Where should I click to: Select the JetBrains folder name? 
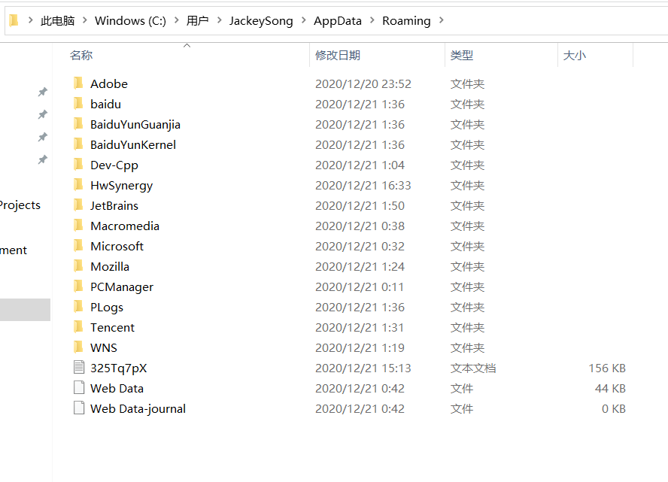(114, 206)
